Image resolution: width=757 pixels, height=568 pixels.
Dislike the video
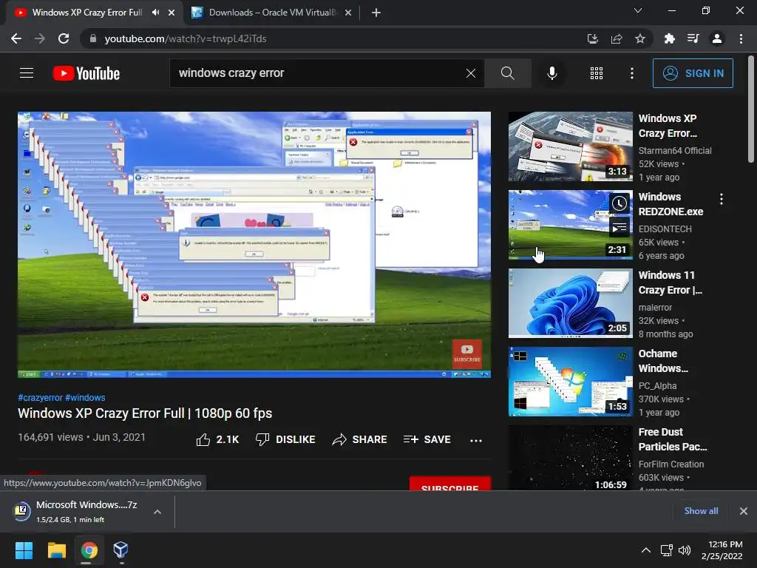(285, 439)
